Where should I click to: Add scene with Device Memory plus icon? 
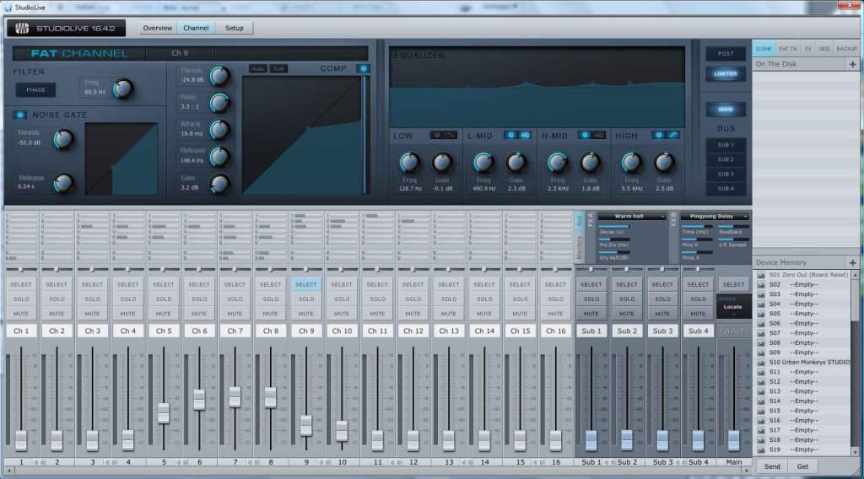tap(852, 262)
